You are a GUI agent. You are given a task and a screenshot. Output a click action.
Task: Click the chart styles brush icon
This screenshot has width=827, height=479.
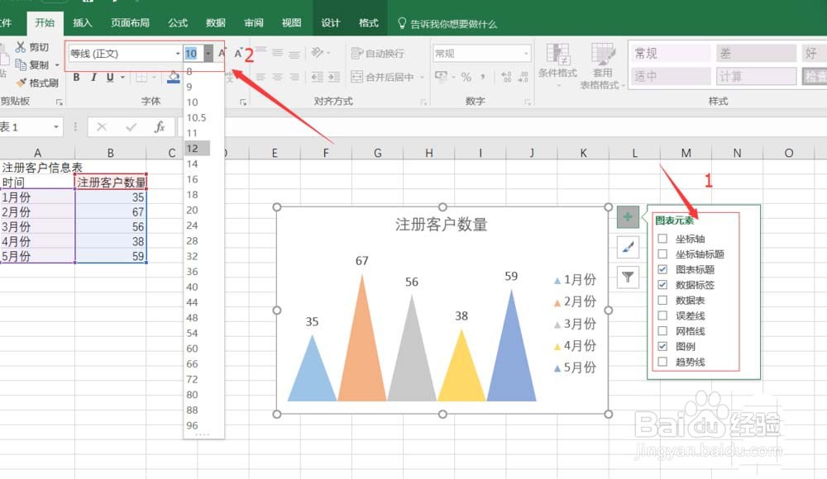click(628, 246)
